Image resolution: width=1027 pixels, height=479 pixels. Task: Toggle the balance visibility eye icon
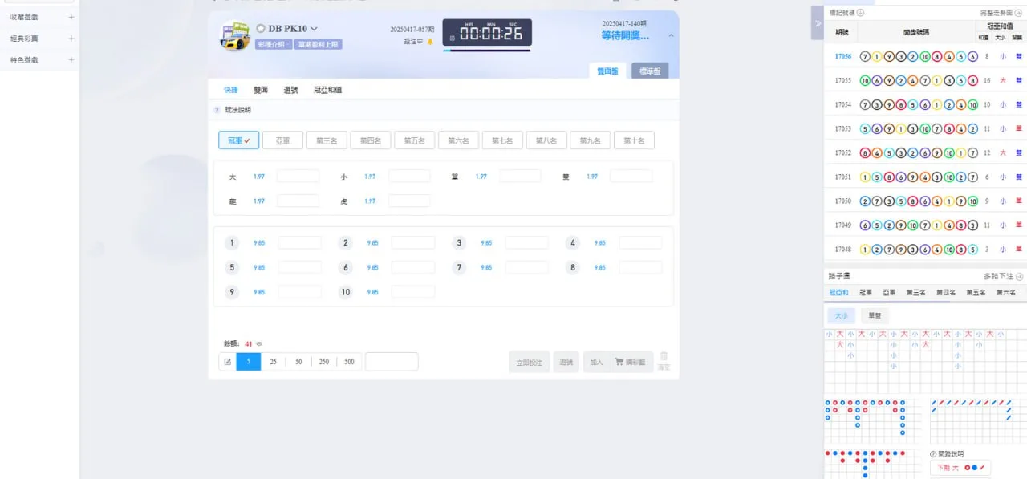259,343
